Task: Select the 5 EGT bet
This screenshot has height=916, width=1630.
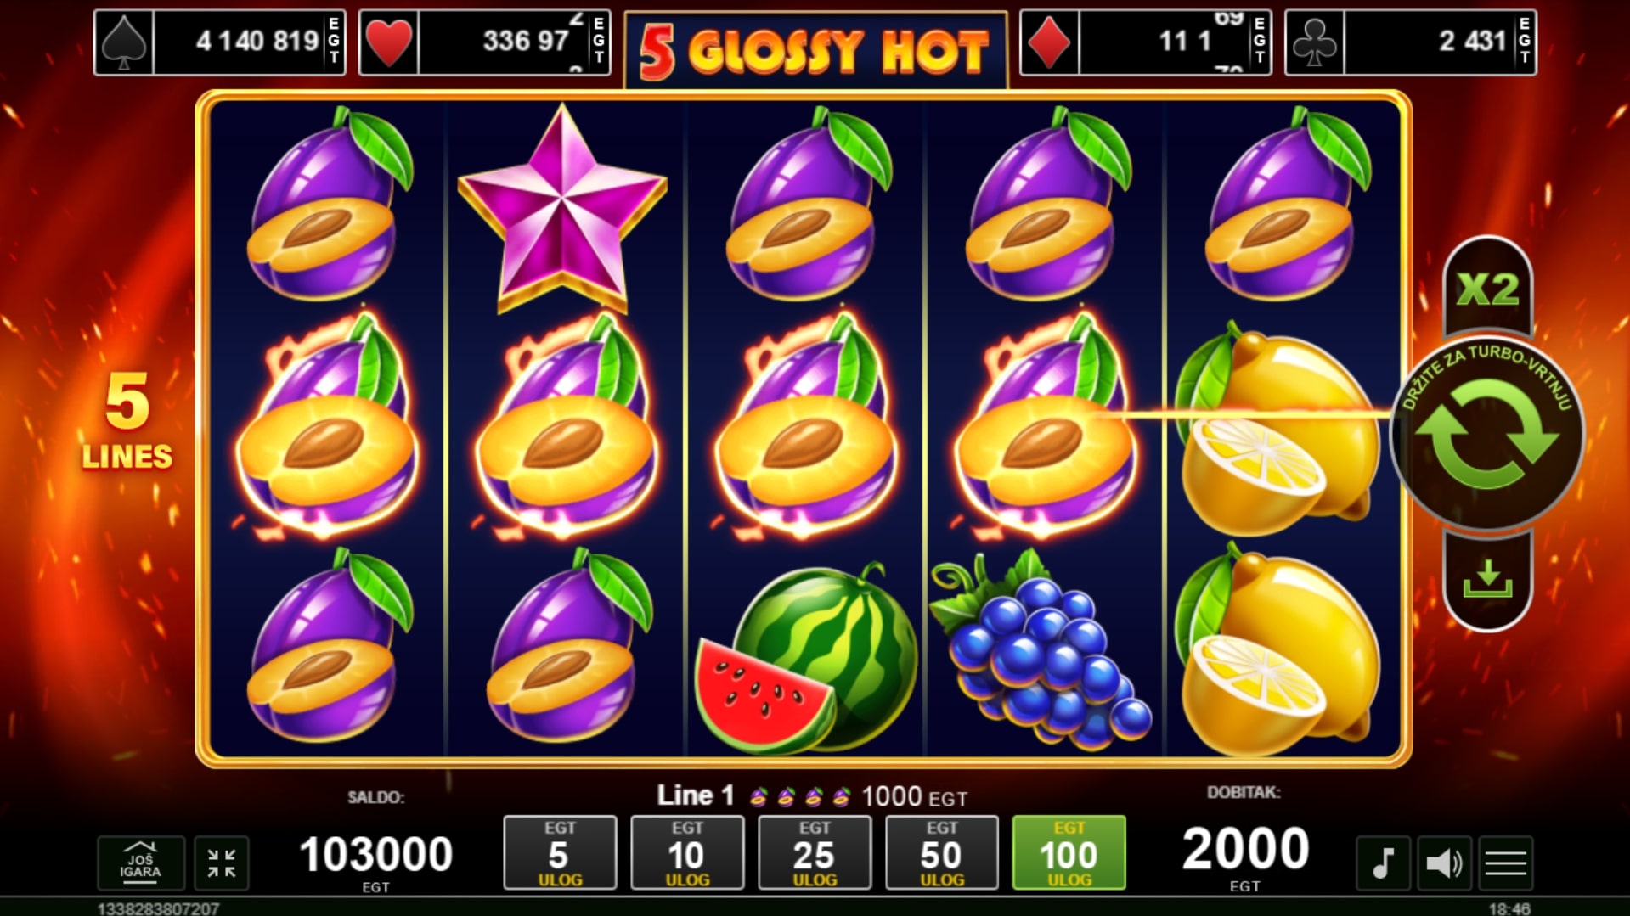Action: [x=560, y=853]
